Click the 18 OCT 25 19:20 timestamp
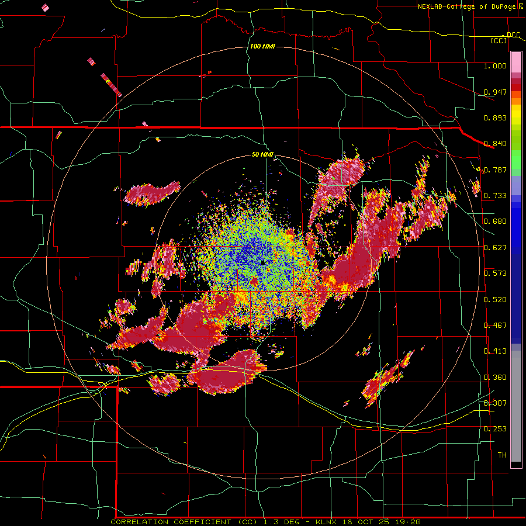This screenshot has height=526, width=526. (x=382, y=522)
